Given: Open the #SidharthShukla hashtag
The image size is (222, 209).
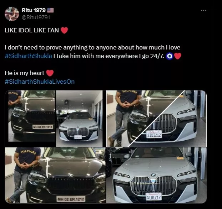Looking at the screenshot, I should [x=28, y=56].
